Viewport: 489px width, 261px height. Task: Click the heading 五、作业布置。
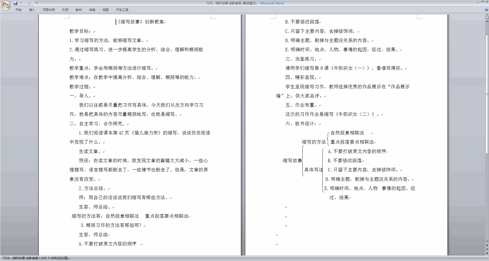301,105
